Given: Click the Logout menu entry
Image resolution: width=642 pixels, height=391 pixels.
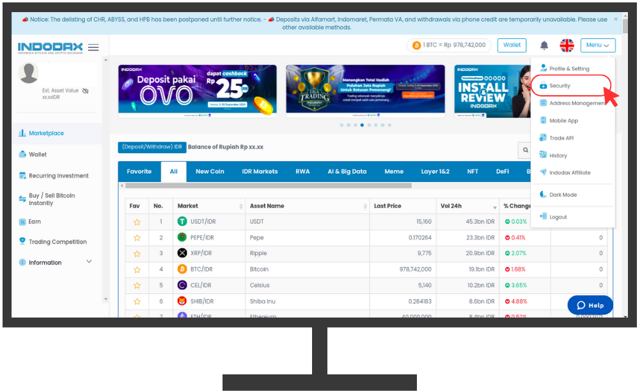Looking at the screenshot, I should [x=553, y=217].
